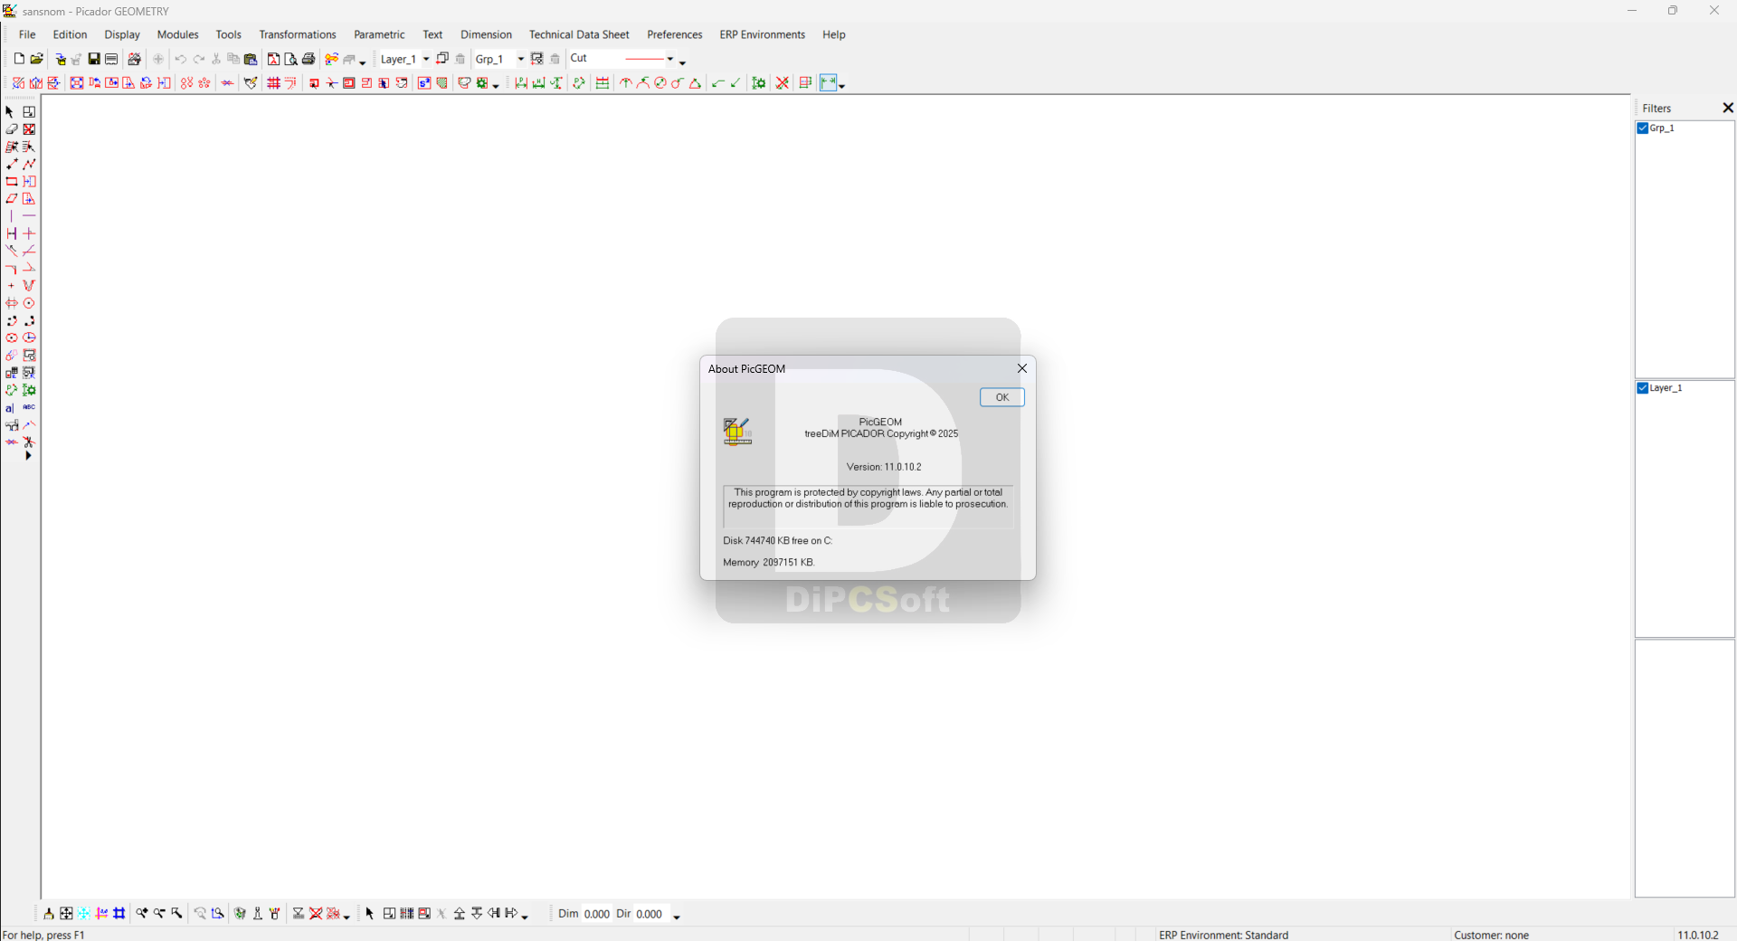1737x941 pixels.
Task: Click the red line style sample
Action: tap(644, 59)
